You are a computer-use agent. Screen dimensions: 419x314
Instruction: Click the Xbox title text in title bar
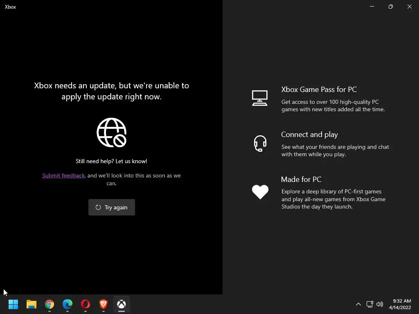(x=10, y=7)
